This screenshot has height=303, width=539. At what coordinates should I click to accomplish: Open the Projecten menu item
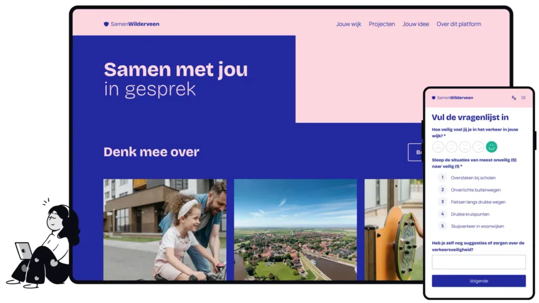coord(382,24)
